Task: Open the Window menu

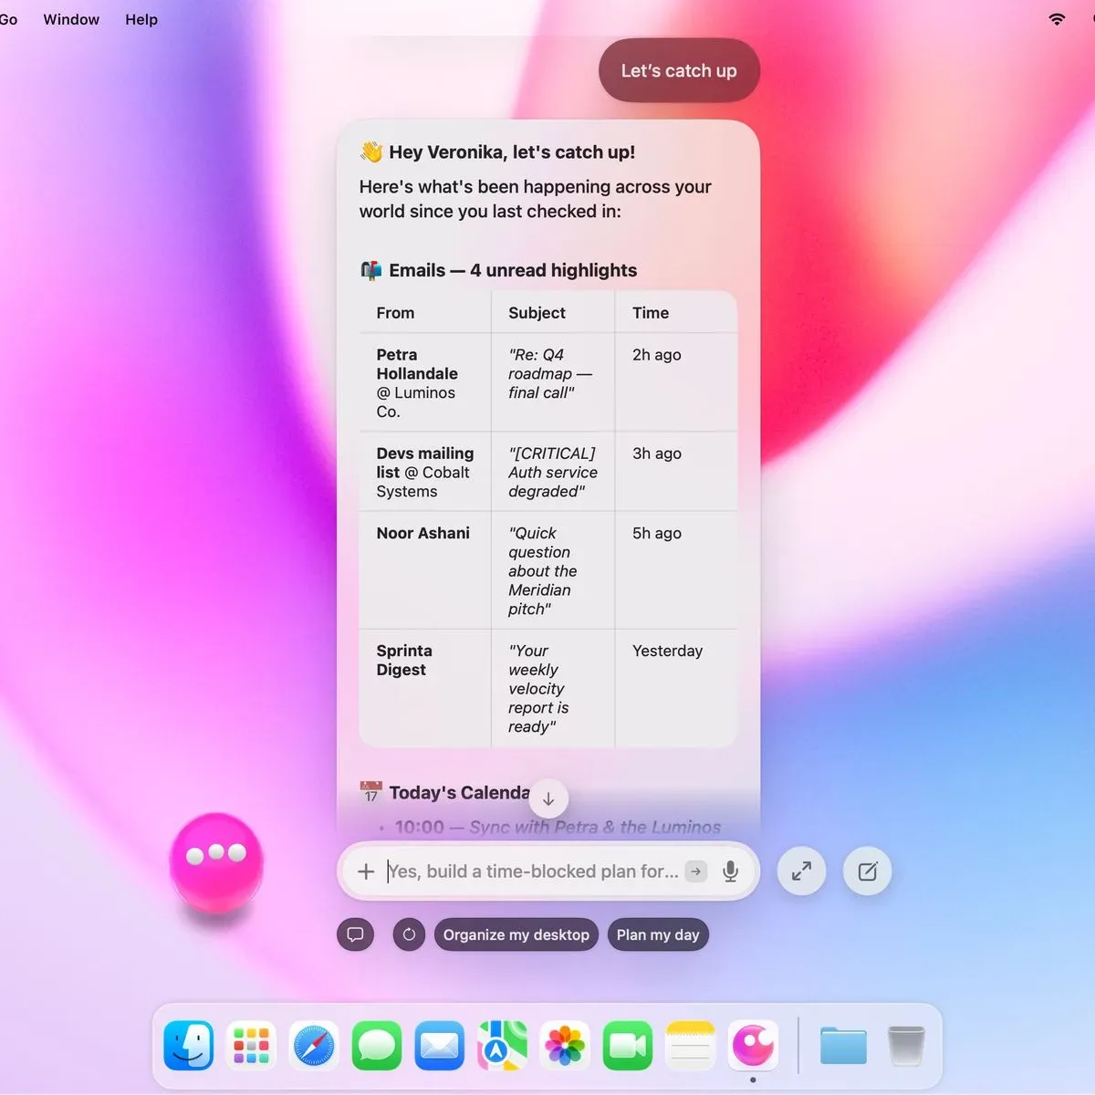Action: point(71,19)
